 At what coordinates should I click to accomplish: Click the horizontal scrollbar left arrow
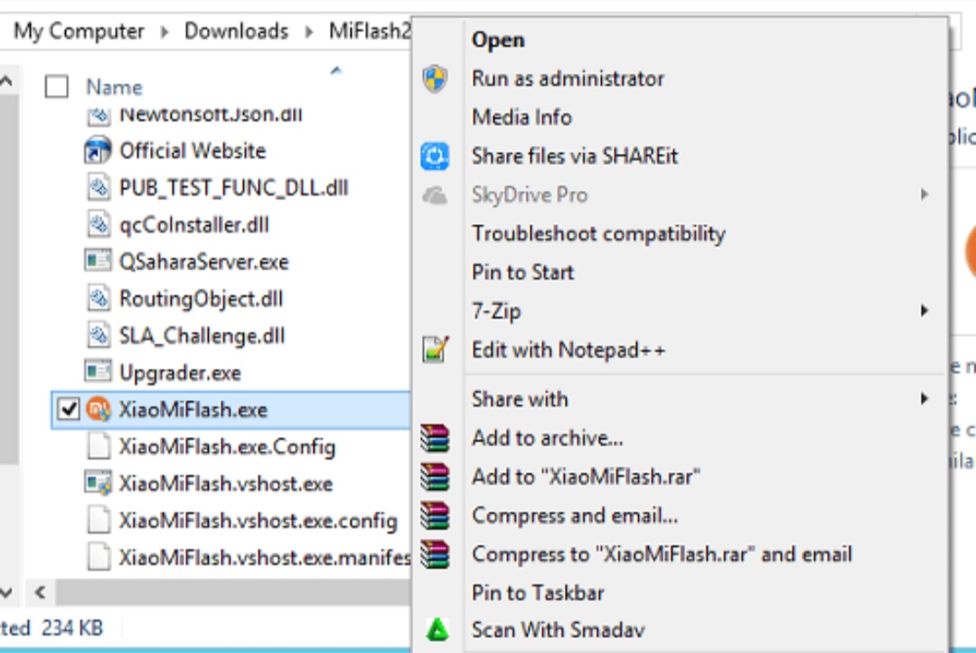click(41, 592)
